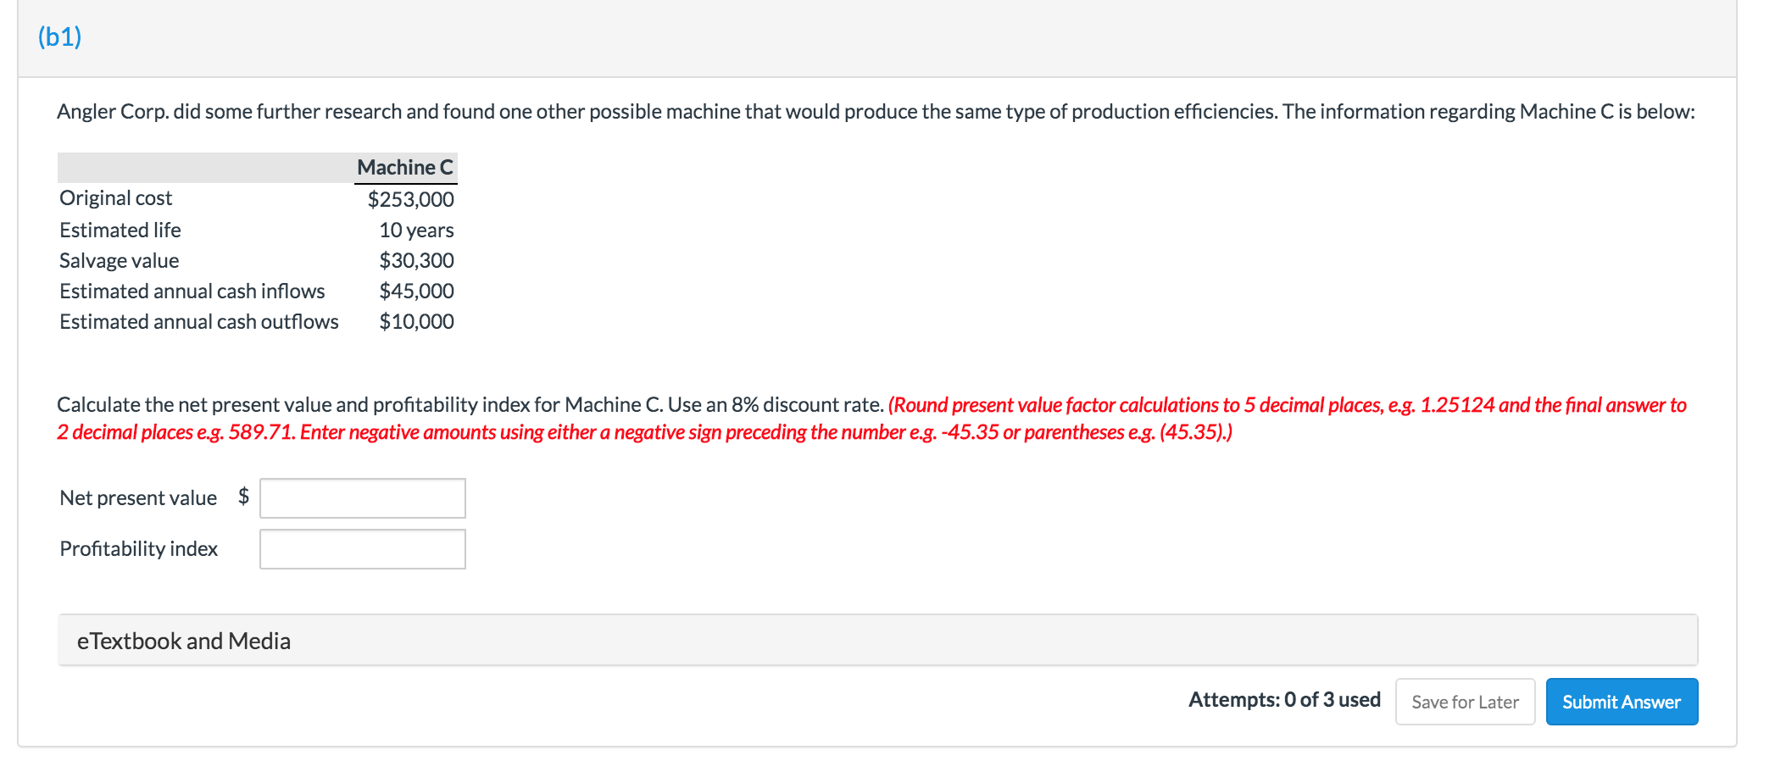Click inside the Profitability index field
Viewport: 1775px width, 761px height.
click(362, 549)
